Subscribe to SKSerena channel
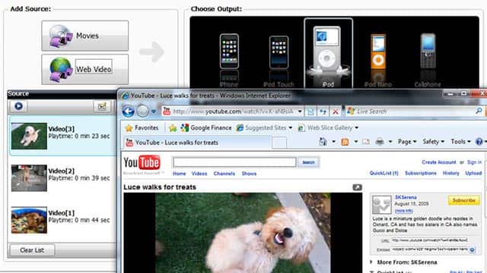The width and height of the screenshot is (487, 273). [463, 200]
